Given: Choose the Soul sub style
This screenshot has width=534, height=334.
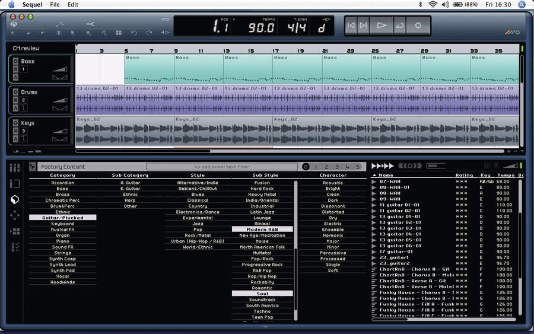Looking at the screenshot, I should (x=262, y=294).
